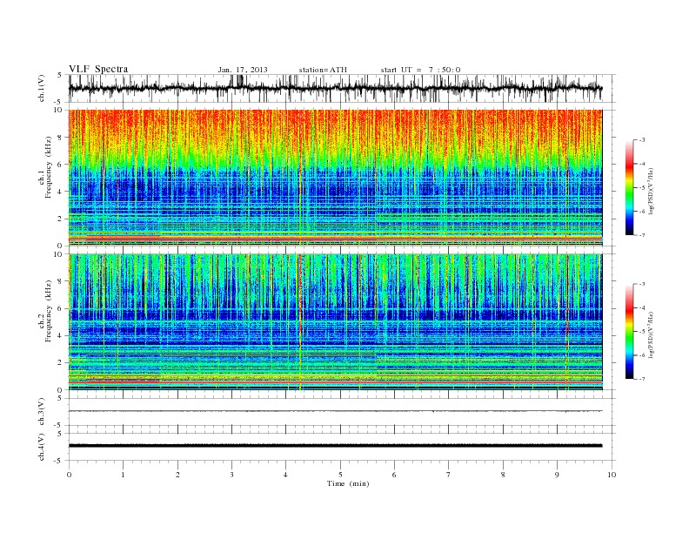Image resolution: width=689 pixels, height=533 pixels.
Task: Click the "2" tick label on Time axis
Action: click(x=177, y=475)
